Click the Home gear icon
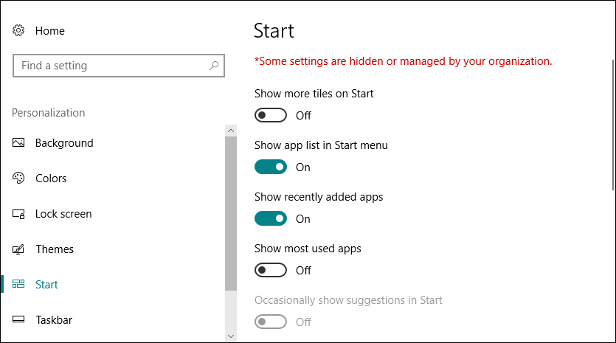This screenshot has width=616, height=343. (x=19, y=31)
